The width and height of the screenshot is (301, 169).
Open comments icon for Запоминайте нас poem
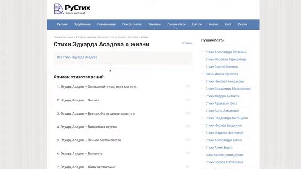188,86
